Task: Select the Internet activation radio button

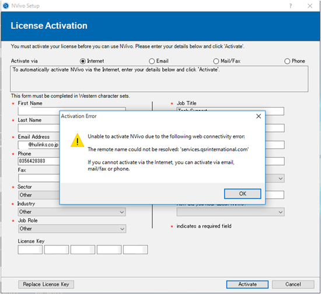Action: tap(83, 61)
